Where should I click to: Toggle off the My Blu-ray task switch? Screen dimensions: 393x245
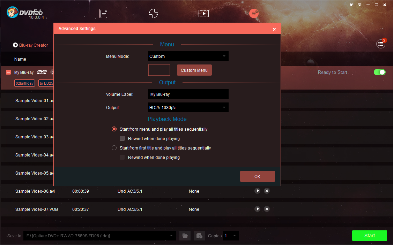pyautogui.click(x=379, y=72)
